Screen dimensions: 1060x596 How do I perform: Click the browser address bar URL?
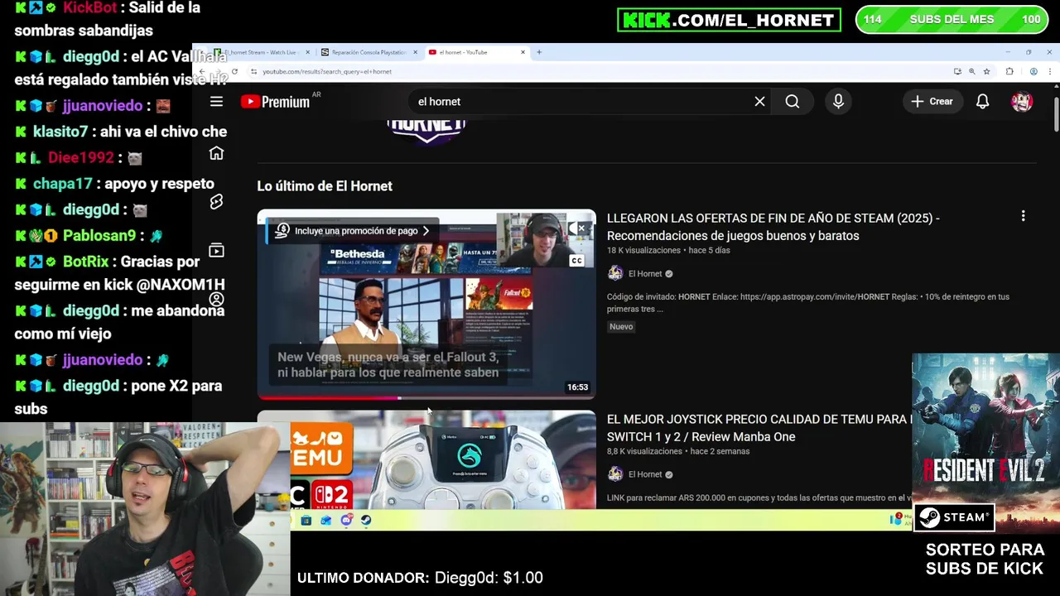[x=326, y=71]
